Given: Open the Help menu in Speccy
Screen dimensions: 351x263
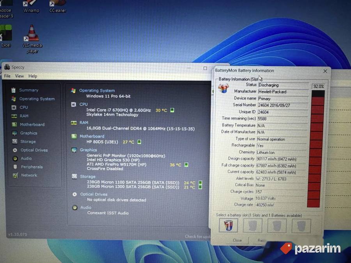Looking at the screenshot, I should click(33, 76).
